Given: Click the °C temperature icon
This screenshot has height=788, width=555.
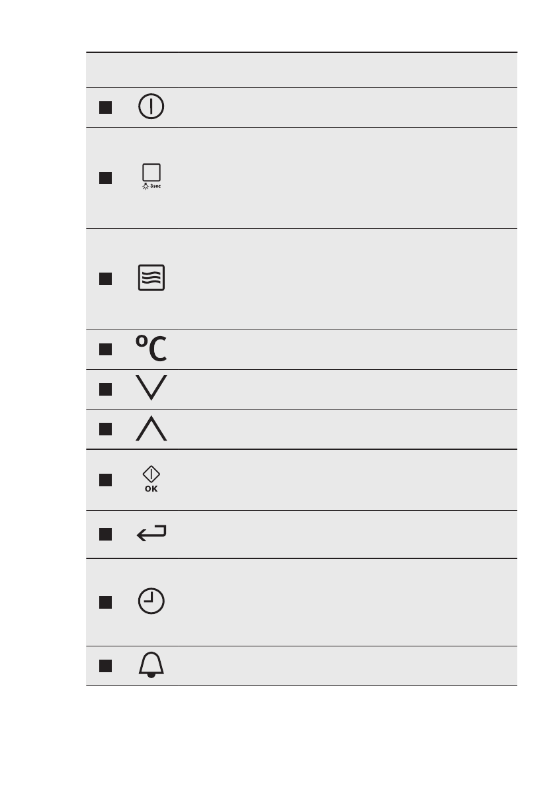Looking at the screenshot, I should pos(151,349).
